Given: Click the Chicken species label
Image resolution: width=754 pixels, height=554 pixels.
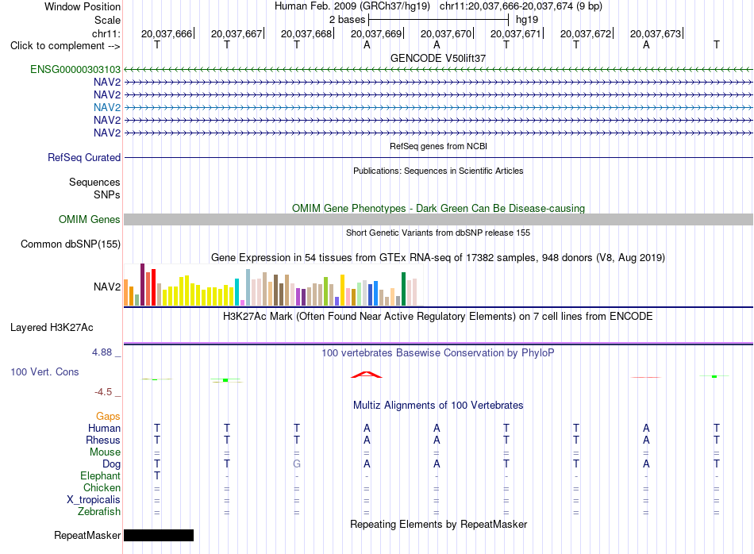Looking at the screenshot, I should coord(102,487).
